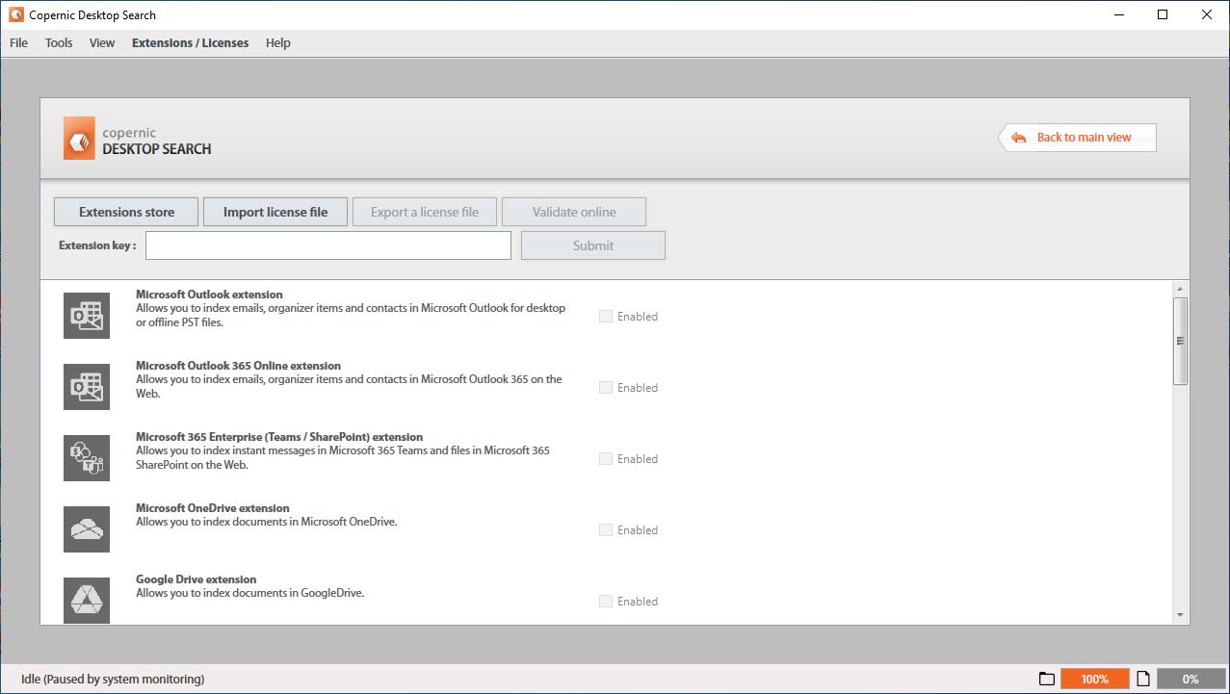
Task: Toggle Enabled checkbox for Google Drive extension
Action: pyautogui.click(x=606, y=601)
